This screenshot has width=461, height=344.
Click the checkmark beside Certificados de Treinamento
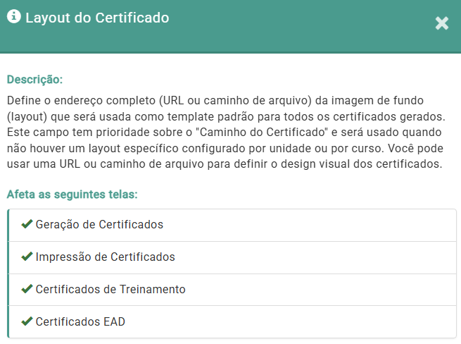coord(27,289)
